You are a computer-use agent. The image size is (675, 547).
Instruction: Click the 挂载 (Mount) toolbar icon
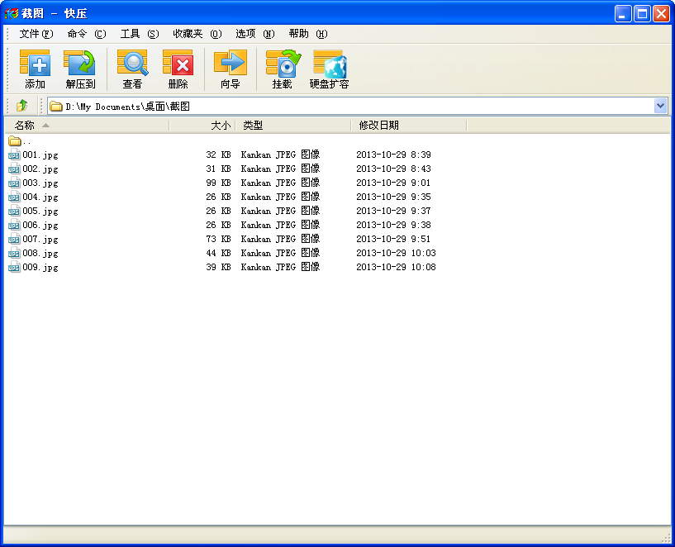coord(283,64)
